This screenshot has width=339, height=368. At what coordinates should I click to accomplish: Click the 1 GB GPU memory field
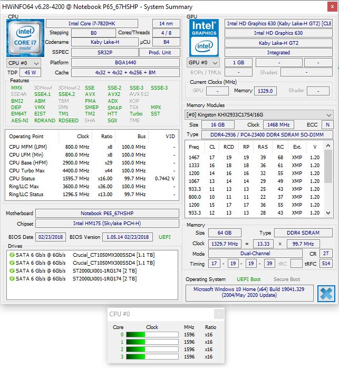point(238,63)
